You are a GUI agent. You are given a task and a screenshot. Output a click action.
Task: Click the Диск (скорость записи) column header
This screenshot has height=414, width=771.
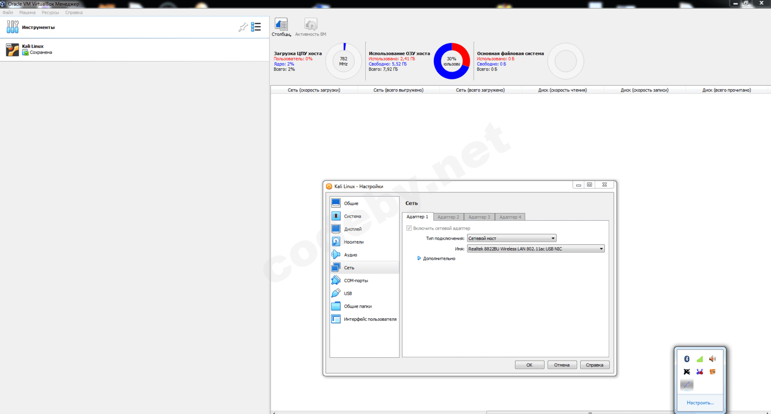(644, 90)
